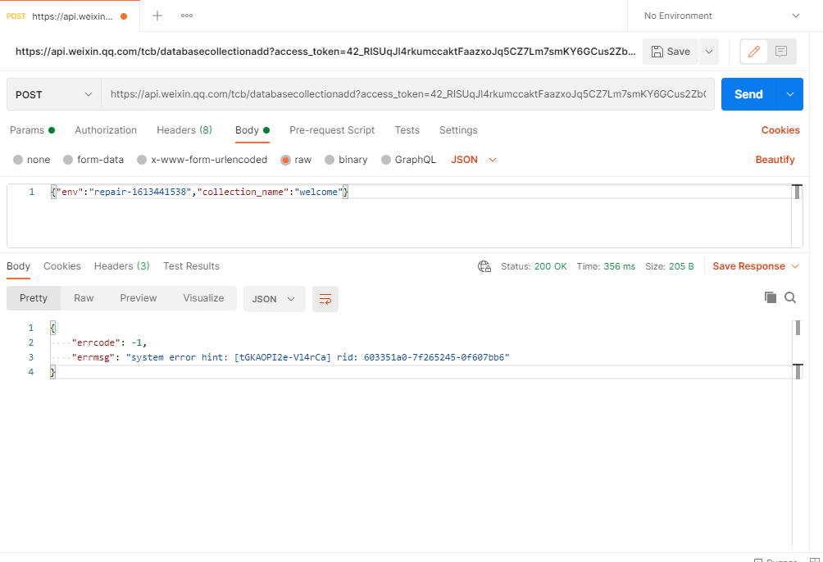Switch to the Headers (8) request tab
Screen dimensions: 823x562
tap(184, 130)
